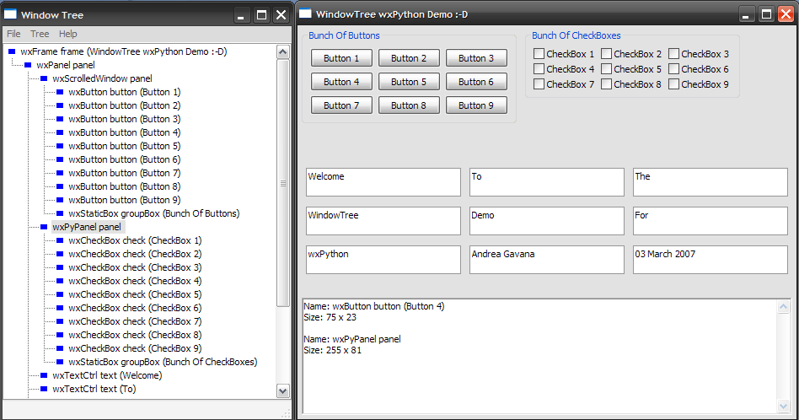
Task: Select wxStaticBox groupBox (Bunch Of CheckBoxes) item
Action: [x=162, y=362]
